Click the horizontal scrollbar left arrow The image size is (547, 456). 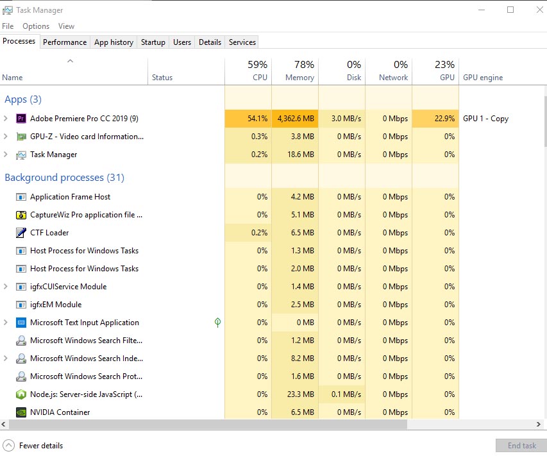click(3, 424)
